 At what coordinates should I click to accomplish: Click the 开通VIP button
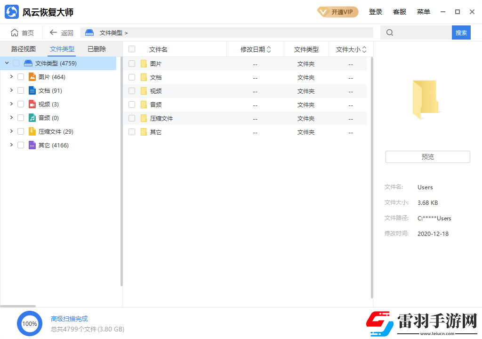pos(337,11)
